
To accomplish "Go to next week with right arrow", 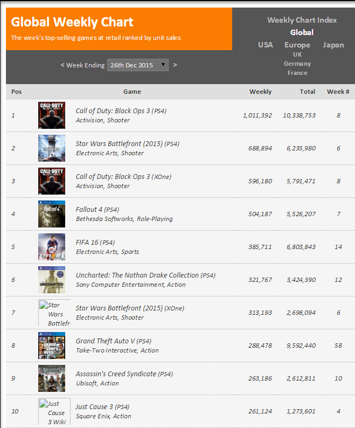I will click(175, 65).
